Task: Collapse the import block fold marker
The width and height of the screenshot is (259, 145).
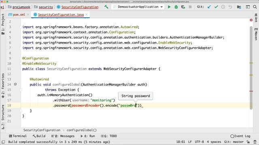Action: pyautogui.click(x=21, y=27)
